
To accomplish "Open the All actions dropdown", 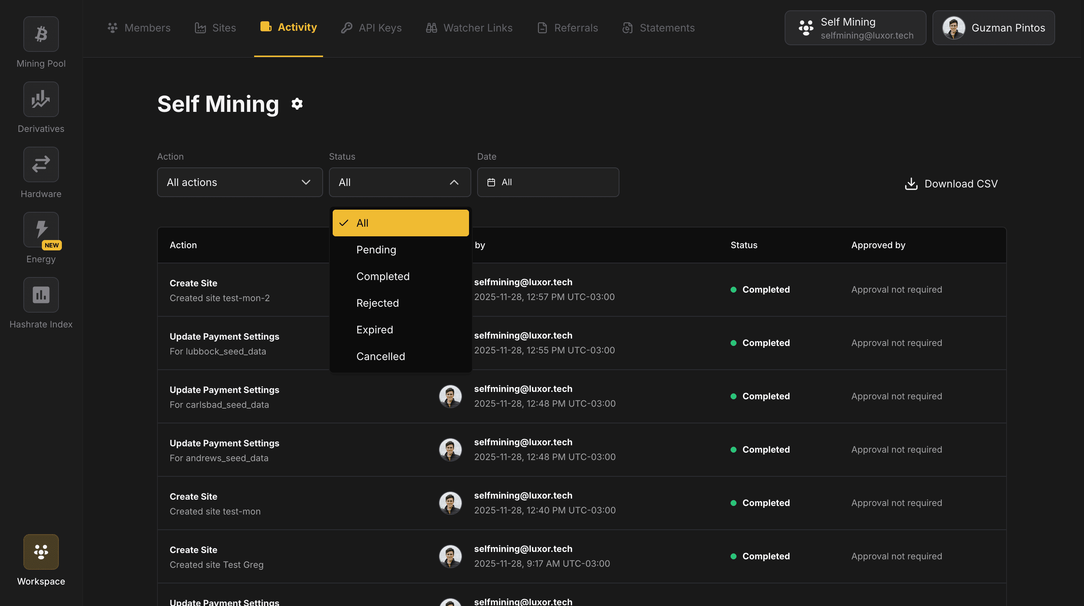I will coord(239,182).
